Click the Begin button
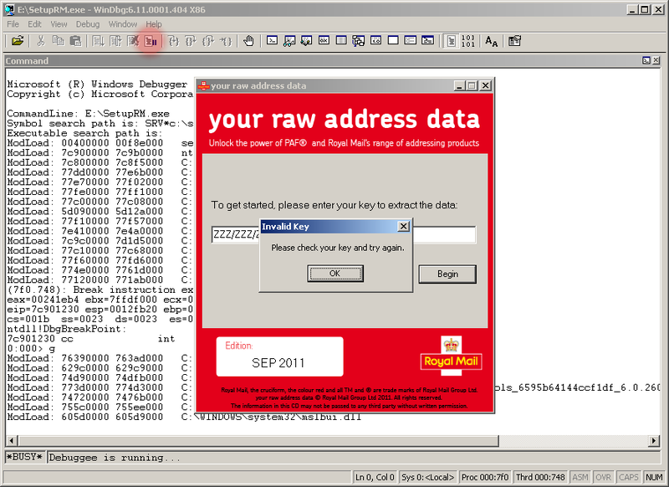 447,274
